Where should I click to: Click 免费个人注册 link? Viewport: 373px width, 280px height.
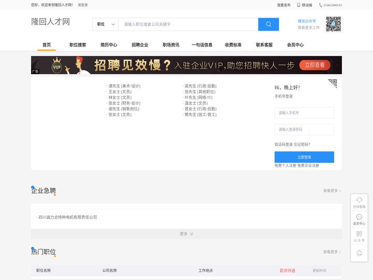[285, 165]
